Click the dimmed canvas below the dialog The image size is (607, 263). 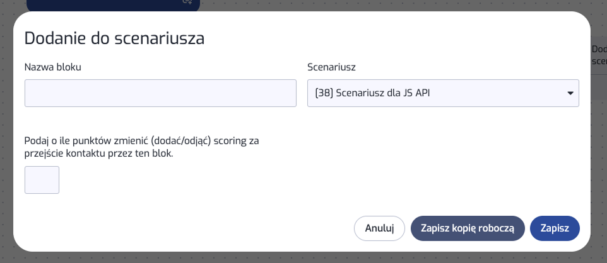pos(303,257)
